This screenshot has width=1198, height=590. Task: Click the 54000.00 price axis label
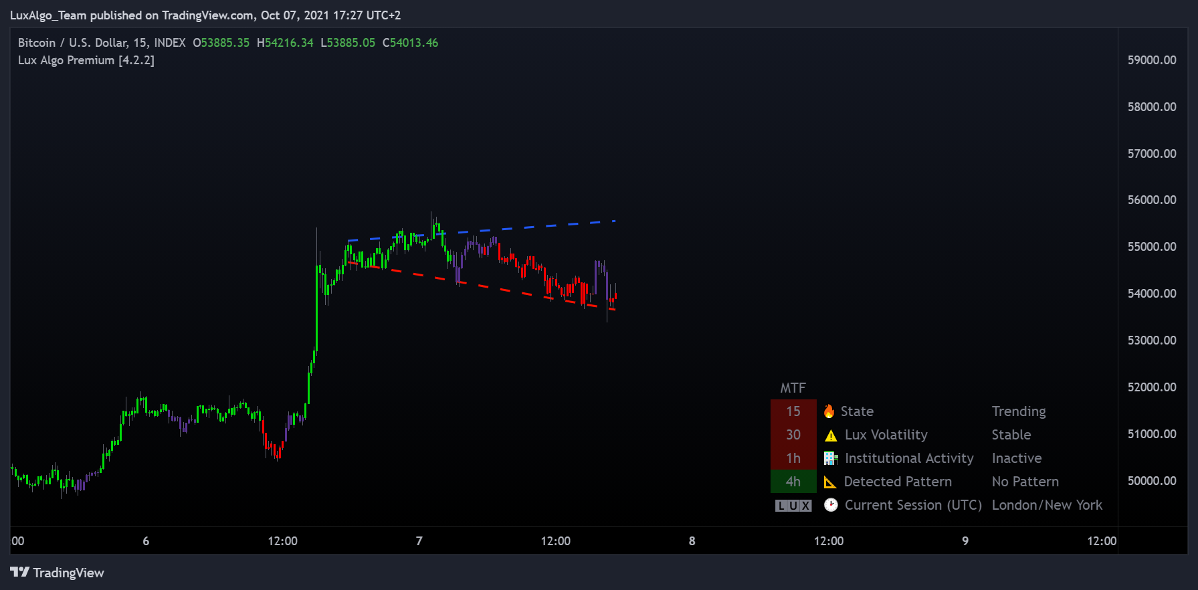click(x=1152, y=294)
